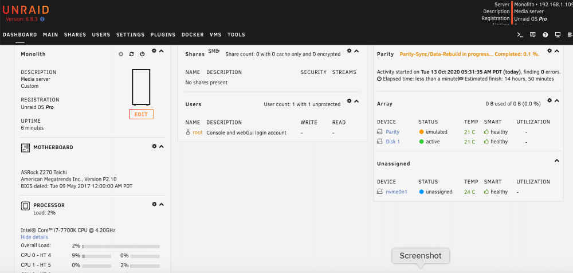This screenshot has width=573, height=273.
Task: Open the Dashboard tab
Action: point(19,35)
